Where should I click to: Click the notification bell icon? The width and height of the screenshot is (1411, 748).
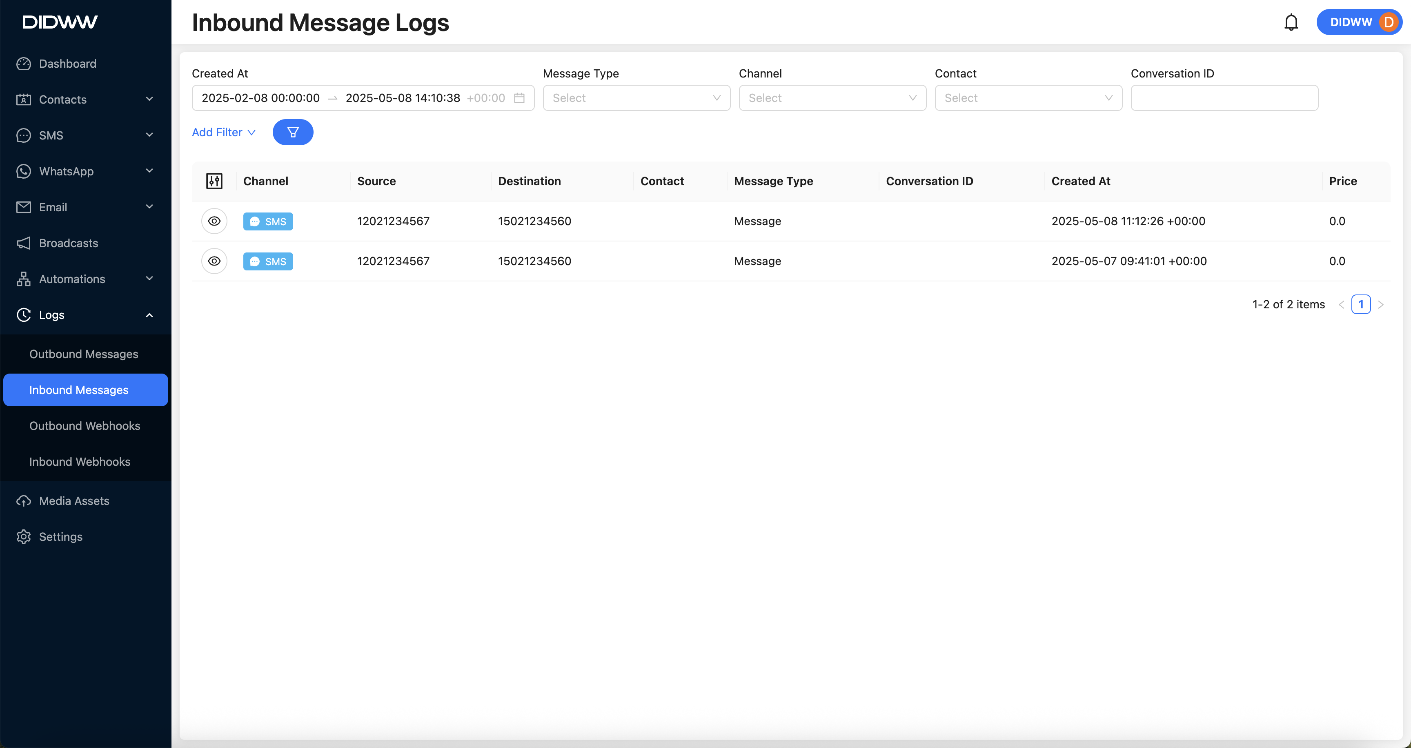pos(1291,22)
